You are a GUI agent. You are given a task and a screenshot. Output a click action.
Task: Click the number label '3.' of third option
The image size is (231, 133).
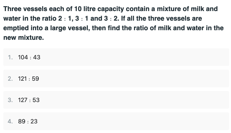10,100
